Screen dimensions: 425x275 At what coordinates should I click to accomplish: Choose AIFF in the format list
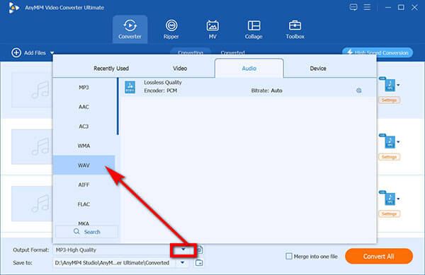[84, 185]
